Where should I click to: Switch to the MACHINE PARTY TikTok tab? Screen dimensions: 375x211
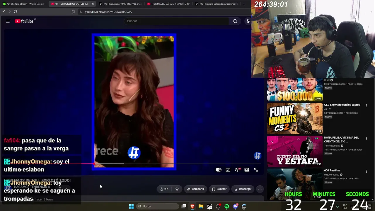120,4
